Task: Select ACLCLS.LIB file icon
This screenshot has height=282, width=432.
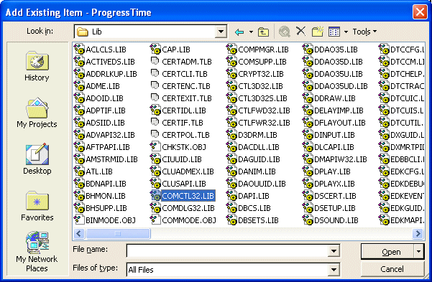Action: click(x=79, y=50)
